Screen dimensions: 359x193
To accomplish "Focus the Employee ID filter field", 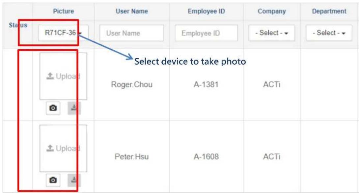I will pyautogui.click(x=206, y=33).
